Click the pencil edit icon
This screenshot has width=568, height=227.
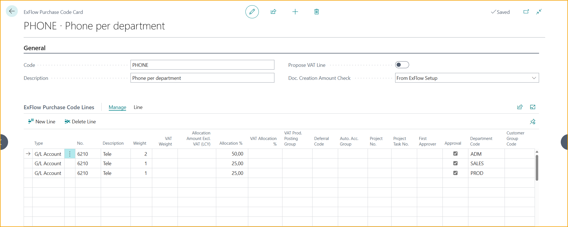(252, 12)
